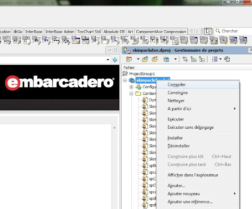Click the magnifier icon beside Chercher
252x209 pixels.
click(x=218, y=31)
